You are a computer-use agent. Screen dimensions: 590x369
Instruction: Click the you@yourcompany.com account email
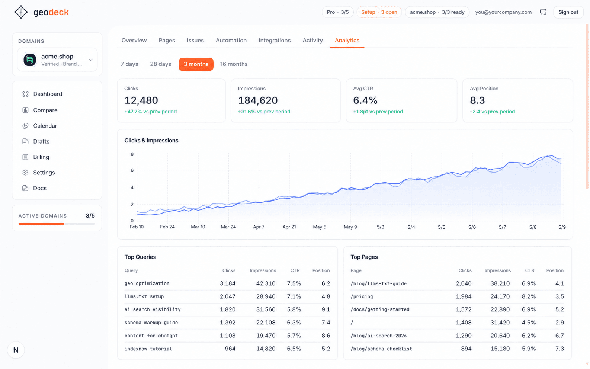[x=503, y=12]
